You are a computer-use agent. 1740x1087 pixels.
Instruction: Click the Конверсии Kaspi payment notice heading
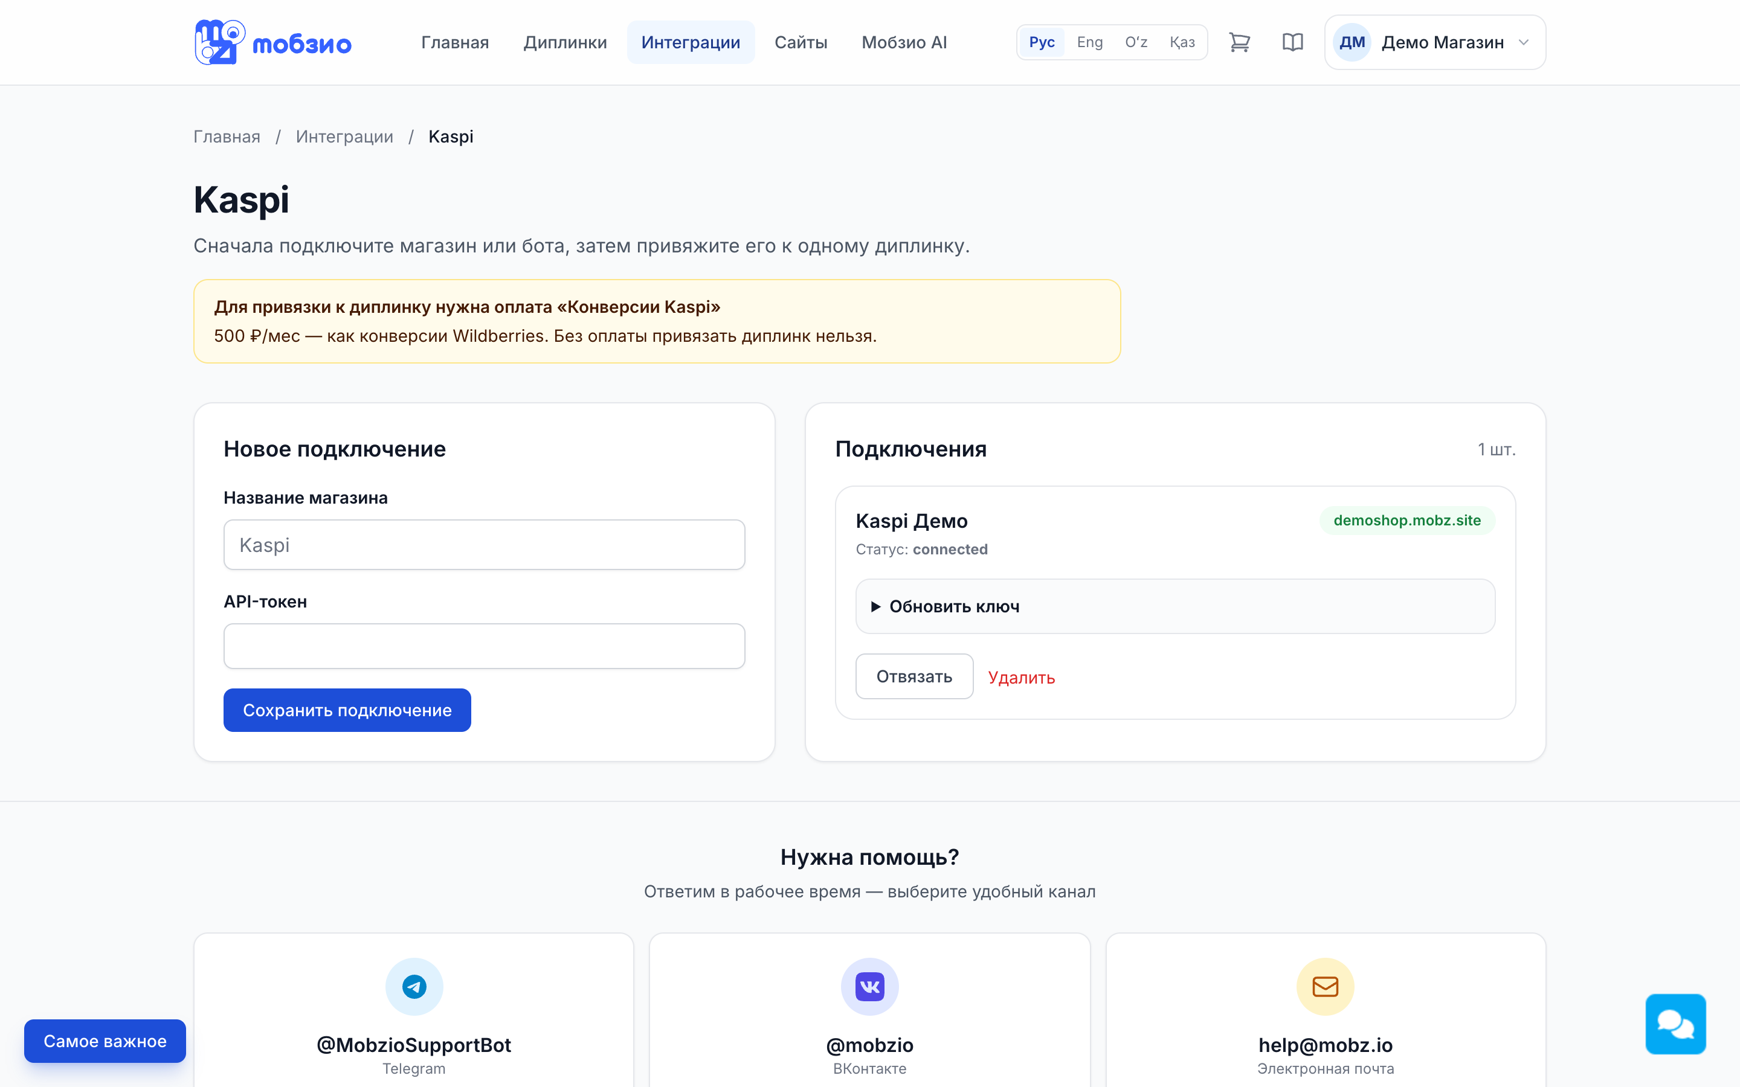click(x=468, y=307)
